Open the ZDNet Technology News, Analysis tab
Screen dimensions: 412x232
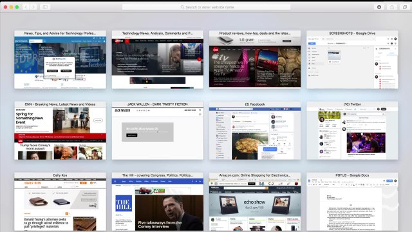coord(158,60)
